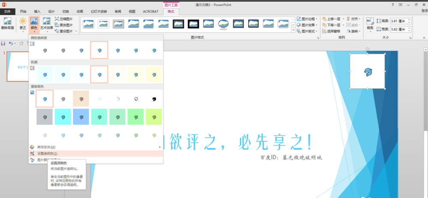Click 压缩图片 (Compress Pictures)

point(64,19)
